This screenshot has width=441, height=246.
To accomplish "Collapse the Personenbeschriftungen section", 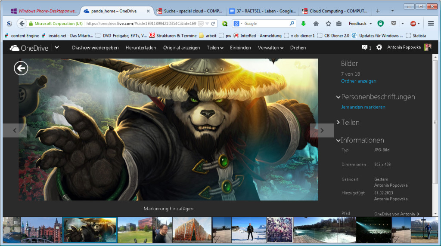I will pyautogui.click(x=339, y=97).
